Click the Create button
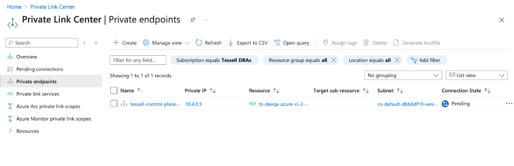 pyautogui.click(x=125, y=43)
